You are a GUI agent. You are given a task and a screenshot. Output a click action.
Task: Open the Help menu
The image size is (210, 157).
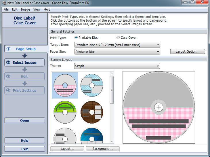click(x=47, y=10)
